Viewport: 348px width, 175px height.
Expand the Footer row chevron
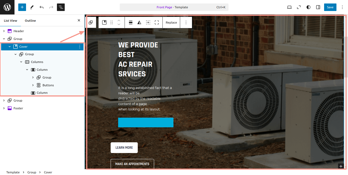(x=4, y=108)
